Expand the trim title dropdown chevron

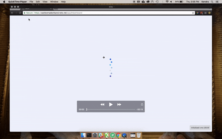coord(114,7)
